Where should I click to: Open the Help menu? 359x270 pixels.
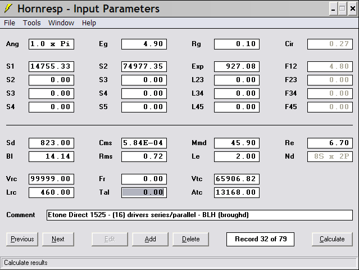pos(89,23)
